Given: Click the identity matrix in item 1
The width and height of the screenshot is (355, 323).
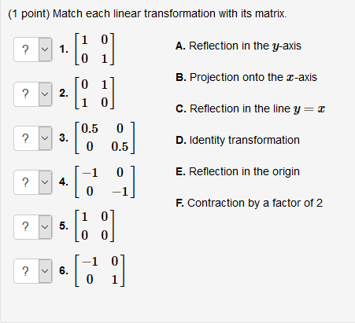Looking at the screenshot, I should click(94, 49).
